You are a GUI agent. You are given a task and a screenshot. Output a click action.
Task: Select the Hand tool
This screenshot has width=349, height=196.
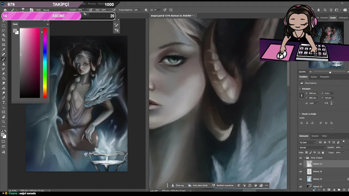click(x=4, y=117)
